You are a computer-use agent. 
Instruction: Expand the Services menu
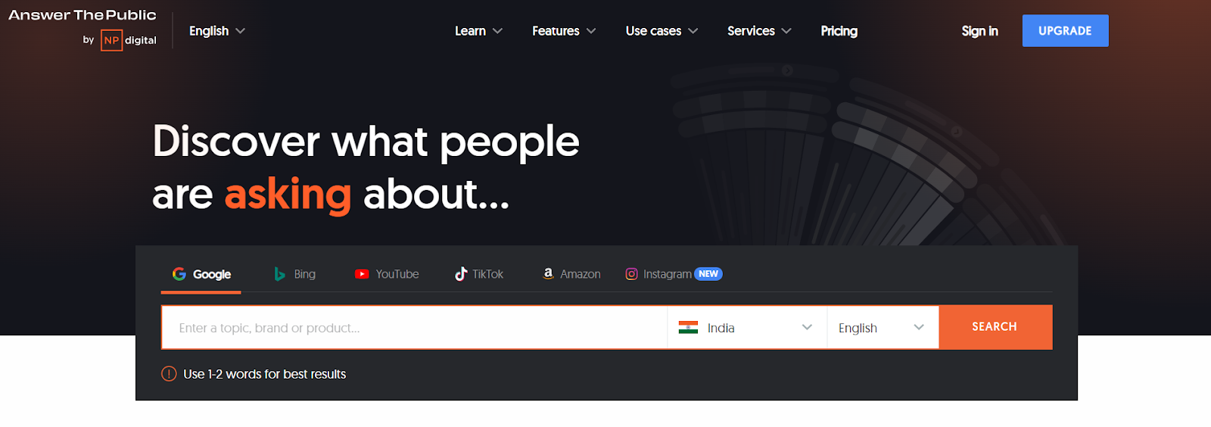tap(759, 31)
